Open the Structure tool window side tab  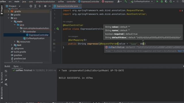point(2,78)
